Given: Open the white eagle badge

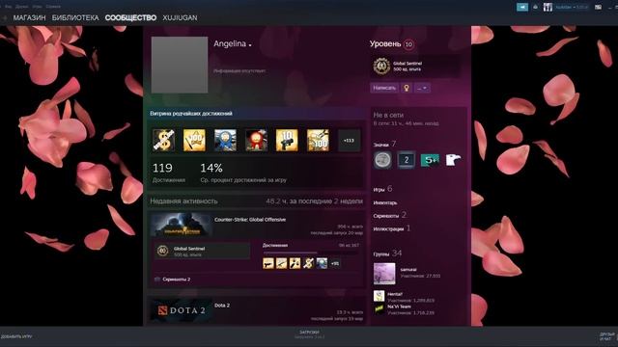Looking at the screenshot, I should (453, 160).
